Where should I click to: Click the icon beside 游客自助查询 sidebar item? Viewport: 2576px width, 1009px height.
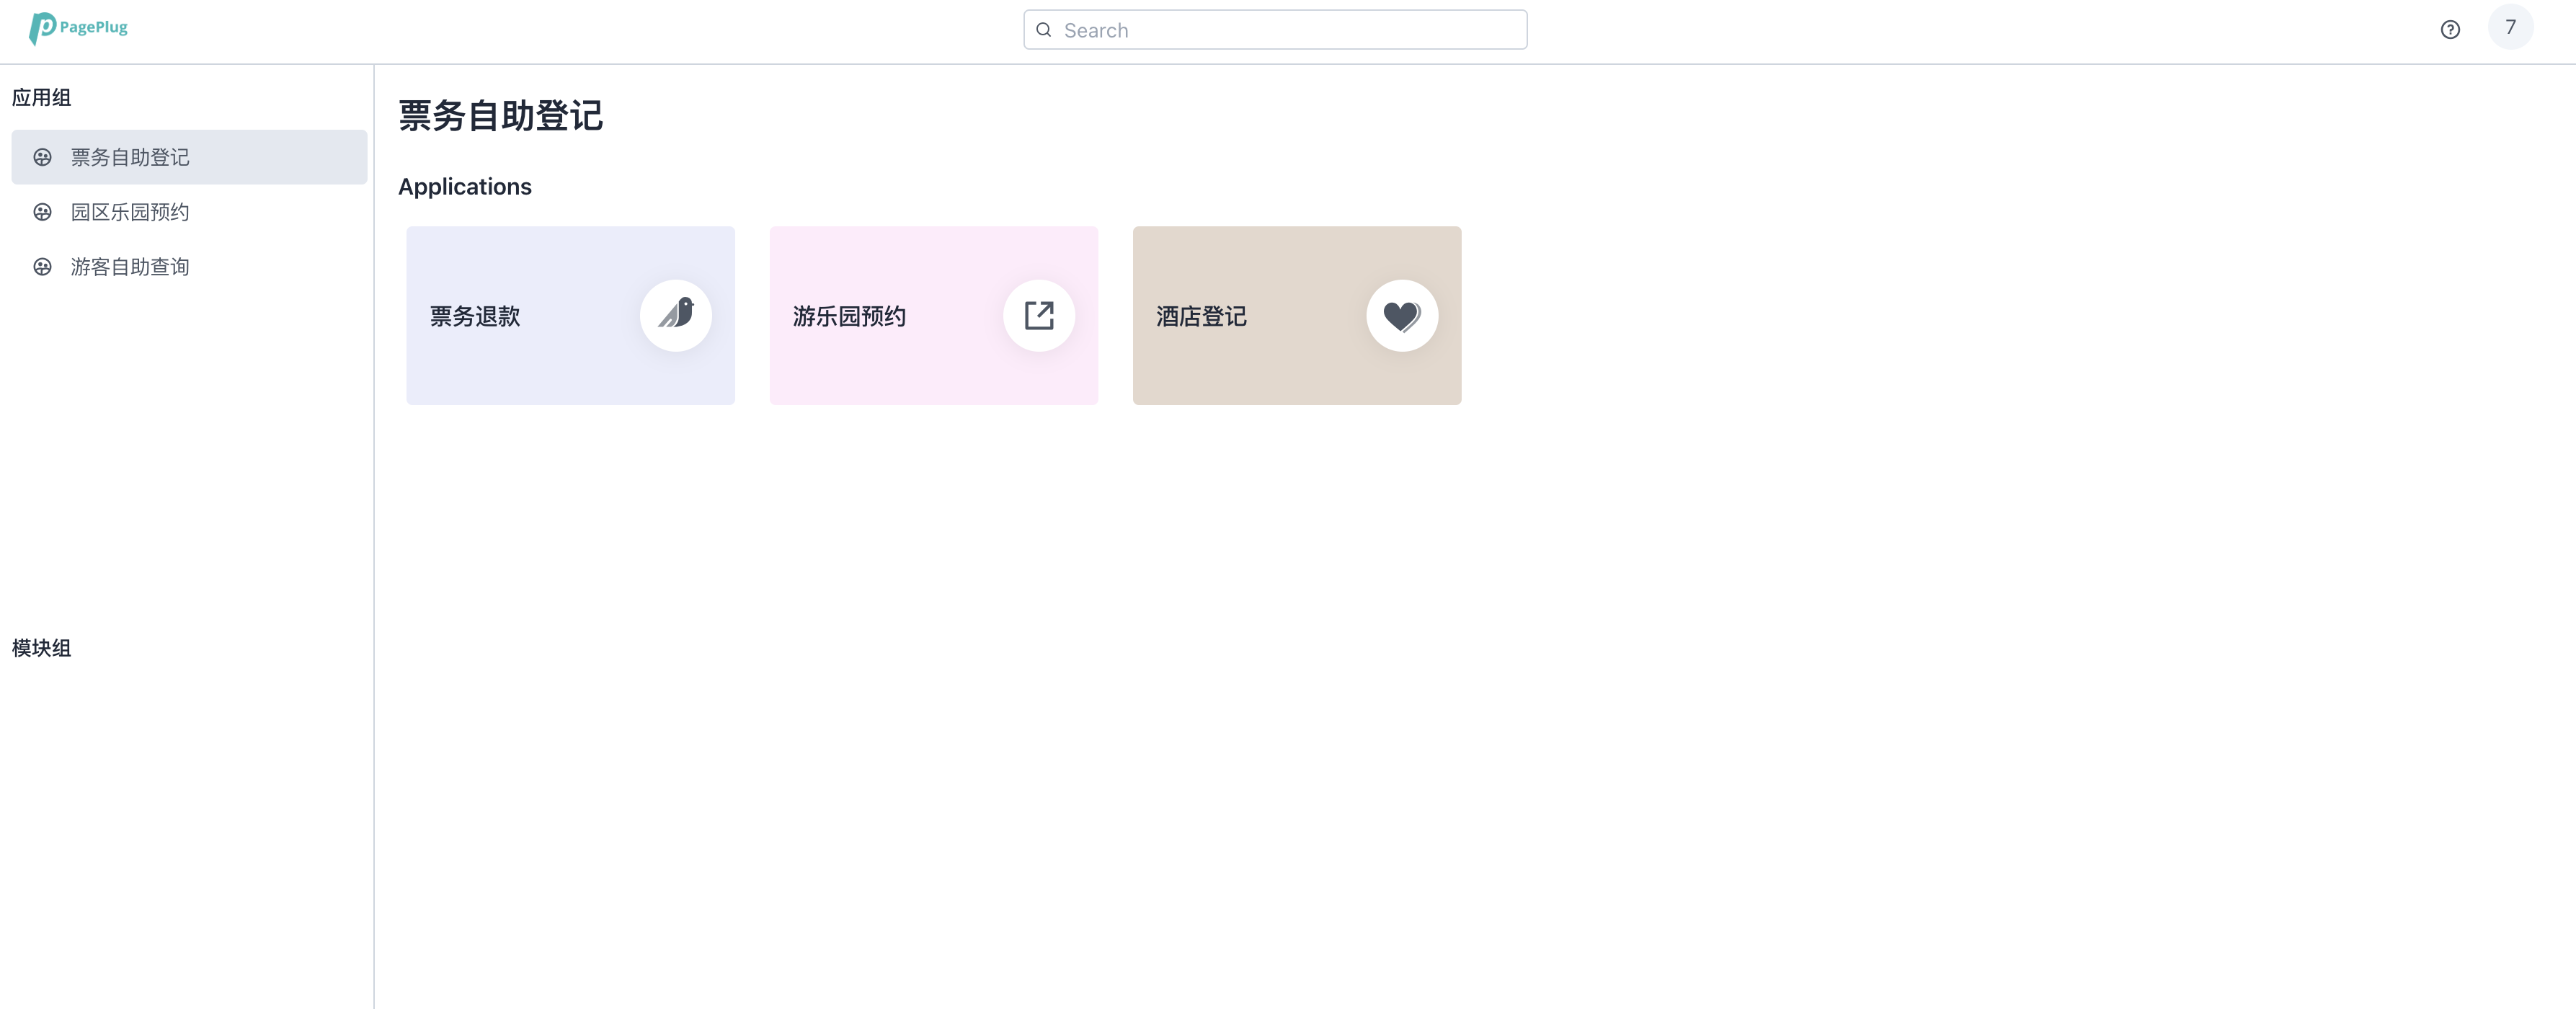coord(42,267)
